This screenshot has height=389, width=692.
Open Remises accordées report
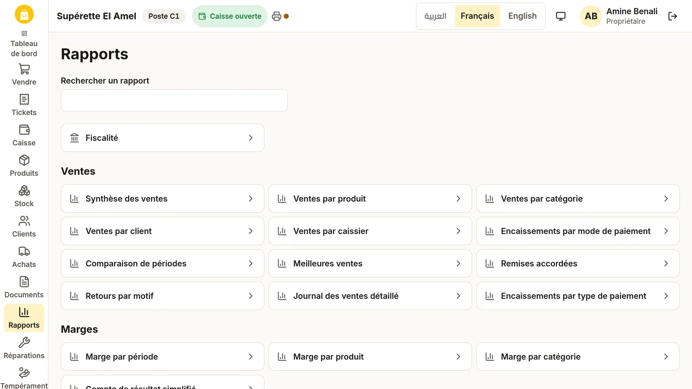pos(578,264)
